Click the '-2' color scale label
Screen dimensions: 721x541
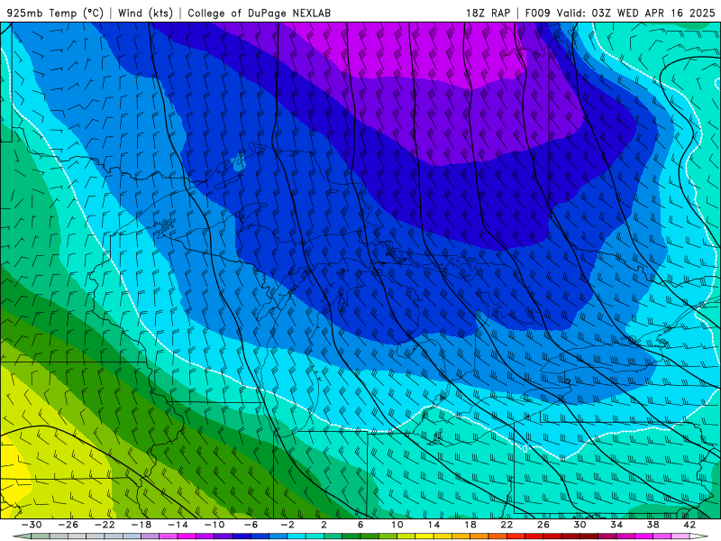(287, 525)
